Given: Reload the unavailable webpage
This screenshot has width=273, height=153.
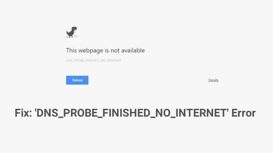Looking at the screenshot, I should pyautogui.click(x=77, y=80).
